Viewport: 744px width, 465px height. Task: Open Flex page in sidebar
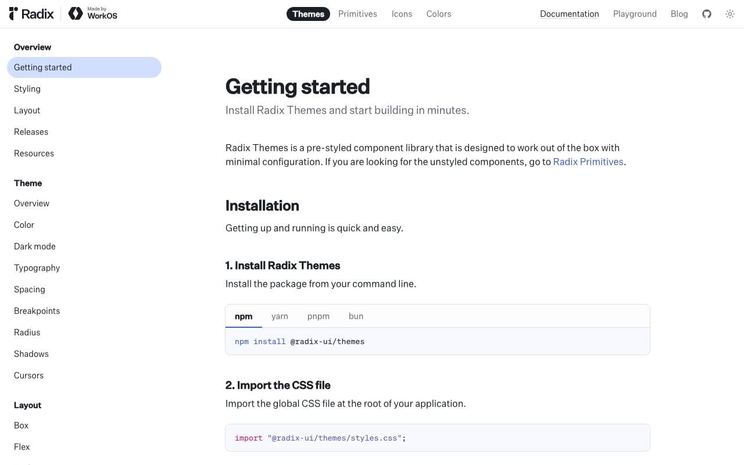(84, 447)
